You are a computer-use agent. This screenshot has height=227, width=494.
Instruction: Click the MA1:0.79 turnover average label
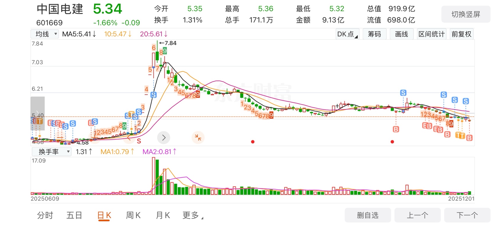(x=117, y=152)
